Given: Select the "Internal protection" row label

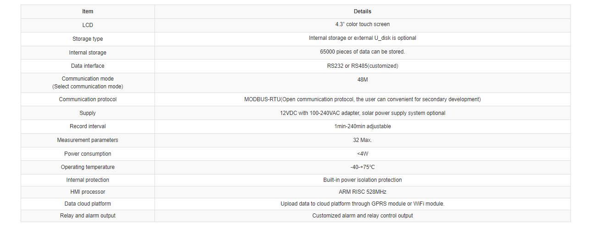Looking at the screenshot, I should (88, 180).
